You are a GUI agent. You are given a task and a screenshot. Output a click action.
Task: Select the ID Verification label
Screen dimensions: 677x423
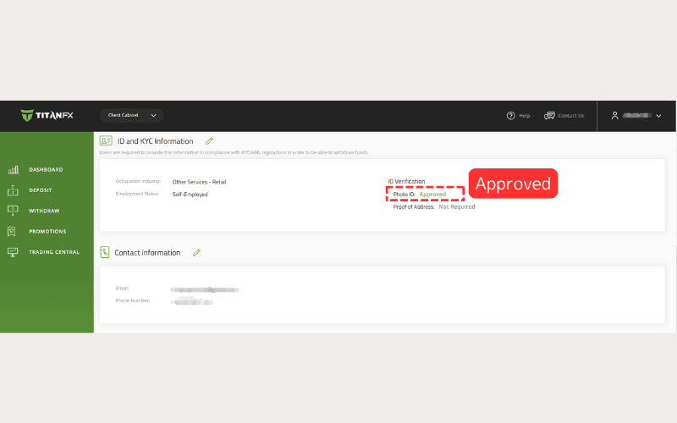tap(406, 181)
